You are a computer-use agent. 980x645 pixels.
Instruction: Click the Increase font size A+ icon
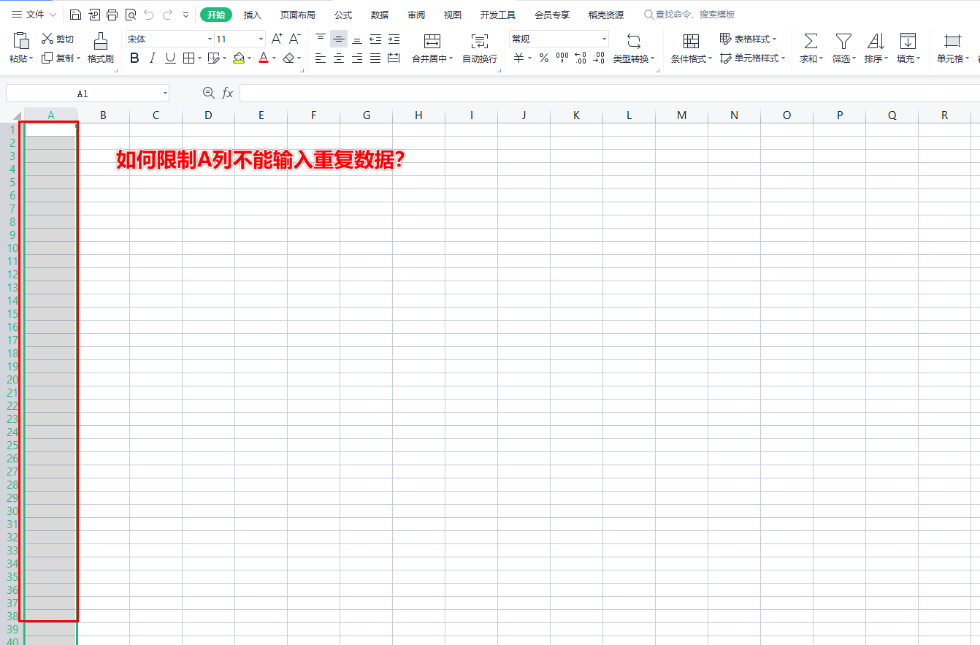point(277,39)
